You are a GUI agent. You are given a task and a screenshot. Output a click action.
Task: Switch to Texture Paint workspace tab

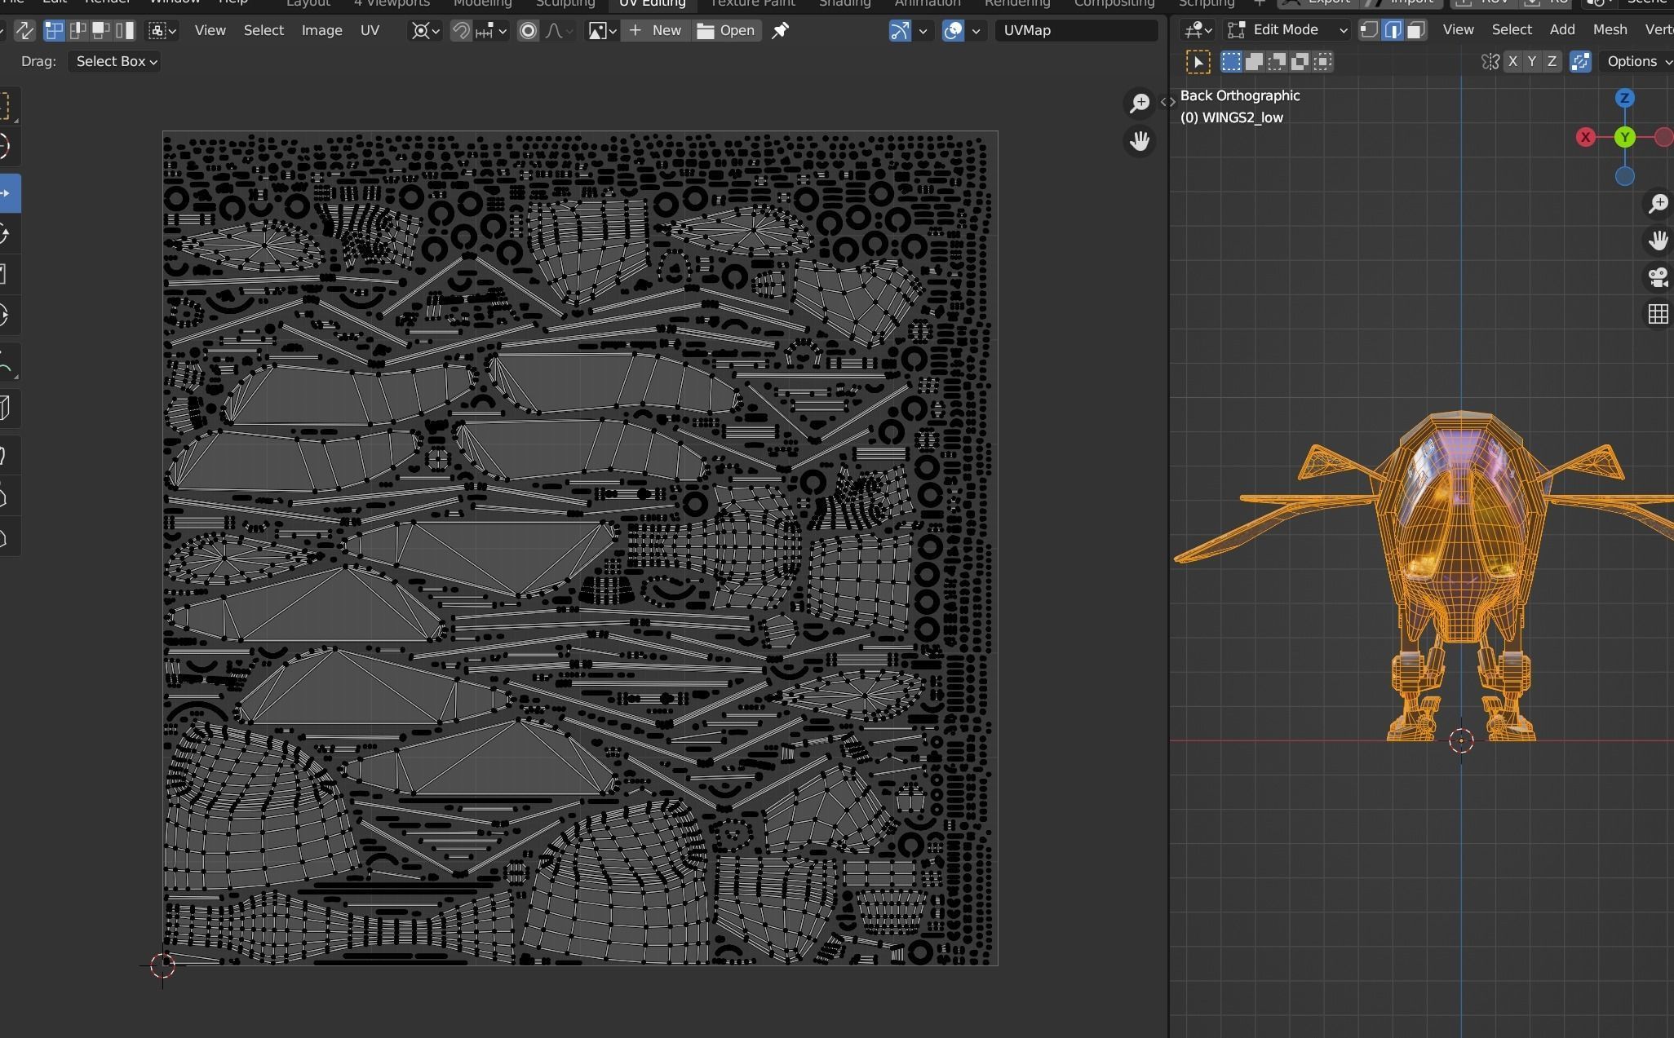click(752, 3)
